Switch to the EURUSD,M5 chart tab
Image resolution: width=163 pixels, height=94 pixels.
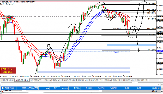pos(128,80)
